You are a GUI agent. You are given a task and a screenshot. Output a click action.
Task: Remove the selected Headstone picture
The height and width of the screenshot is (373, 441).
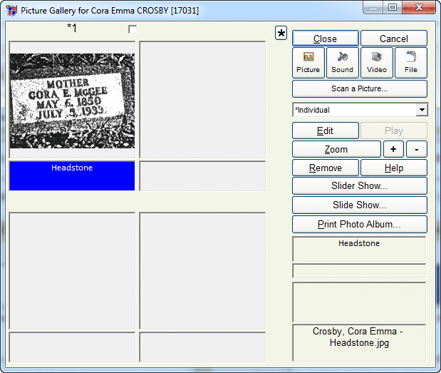(x=325, y=168)
